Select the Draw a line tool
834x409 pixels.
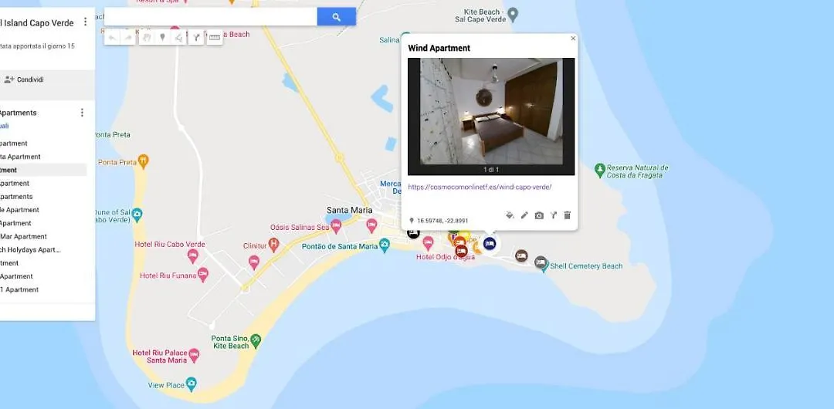[x=179, y=37]
